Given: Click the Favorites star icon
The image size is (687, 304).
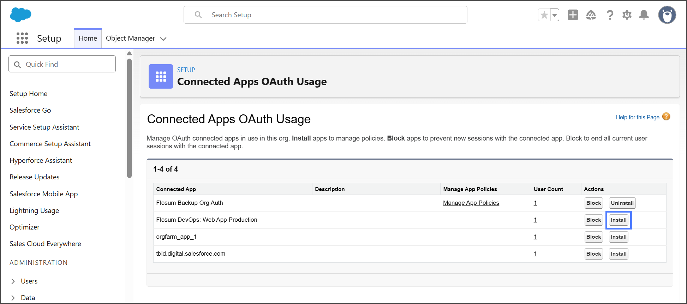Looking at the screenshot, I should click(544, 15).
